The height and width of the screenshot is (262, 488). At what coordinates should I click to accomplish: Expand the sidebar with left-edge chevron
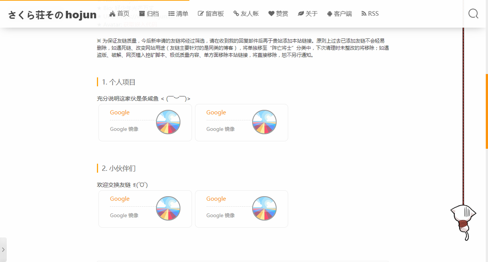coord(3,250)
